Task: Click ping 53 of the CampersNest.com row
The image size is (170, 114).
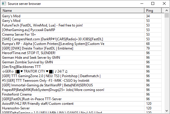Action: pyautogui.click(x=148, y=39)
